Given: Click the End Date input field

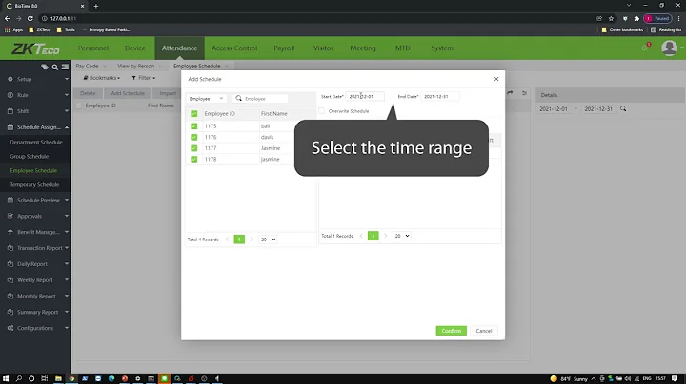Looking at the screenshot, I should coord(440,96).
